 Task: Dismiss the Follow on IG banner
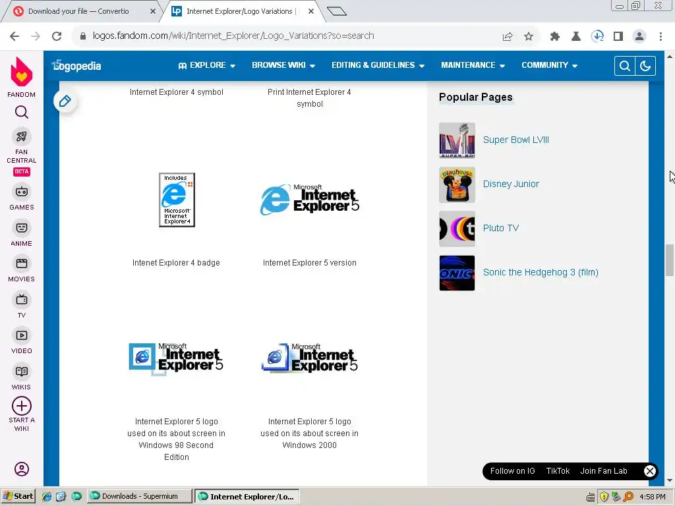[649, 471]
